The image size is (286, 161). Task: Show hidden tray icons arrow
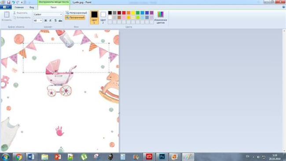pos(253,157)
